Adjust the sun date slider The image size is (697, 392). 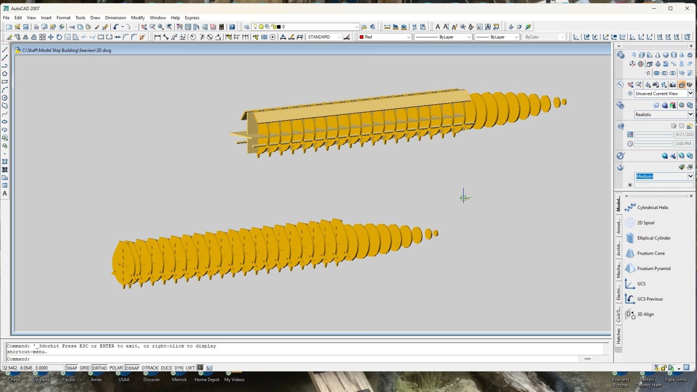[x=653, y=135]
